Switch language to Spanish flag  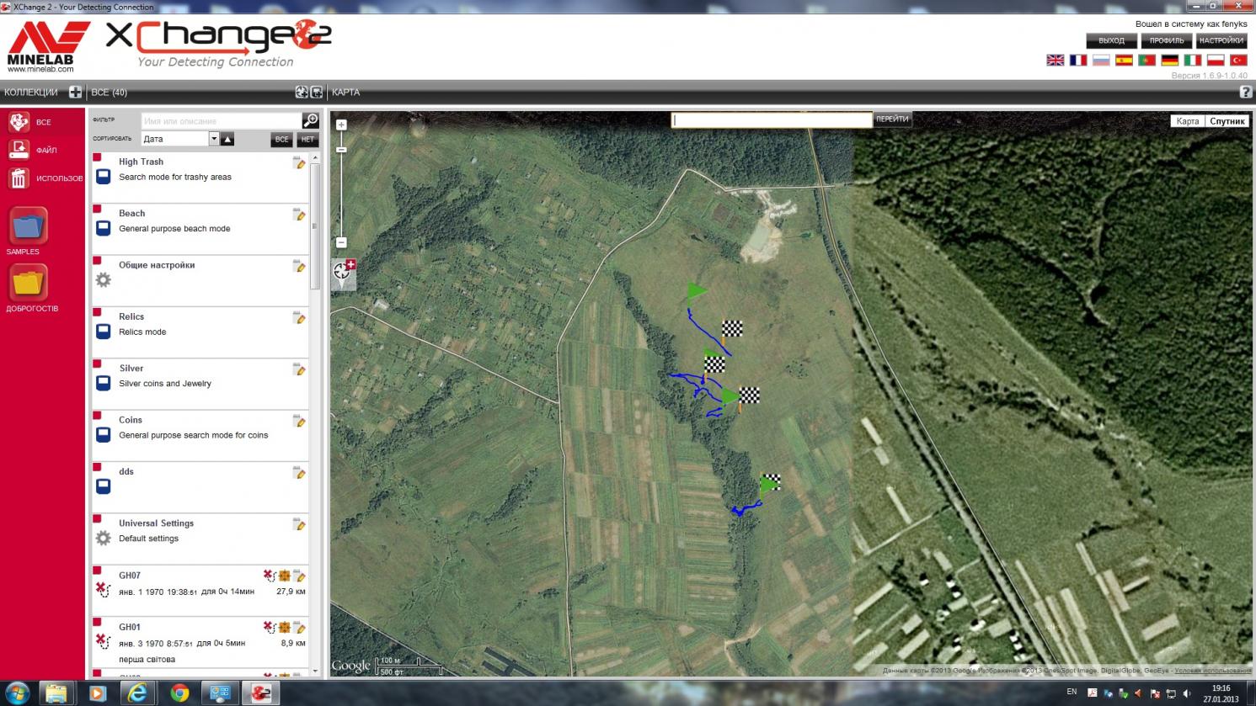coord(1124,60)
